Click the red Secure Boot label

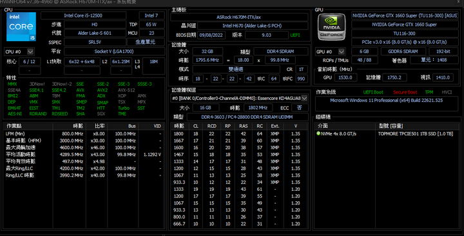[405, 92]
